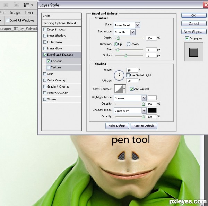Viewport: 208px width, 206px height.
Task: Open the Edit menu
Action: click(3, 13)
